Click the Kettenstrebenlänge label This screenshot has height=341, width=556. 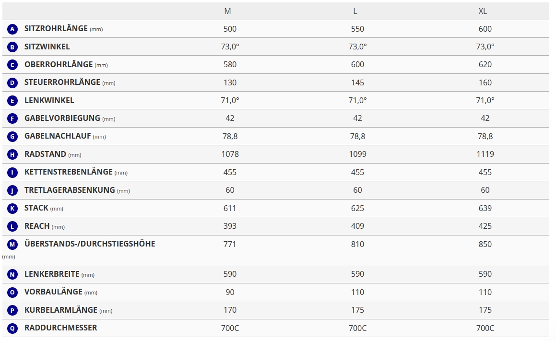[x=69, y=172]
